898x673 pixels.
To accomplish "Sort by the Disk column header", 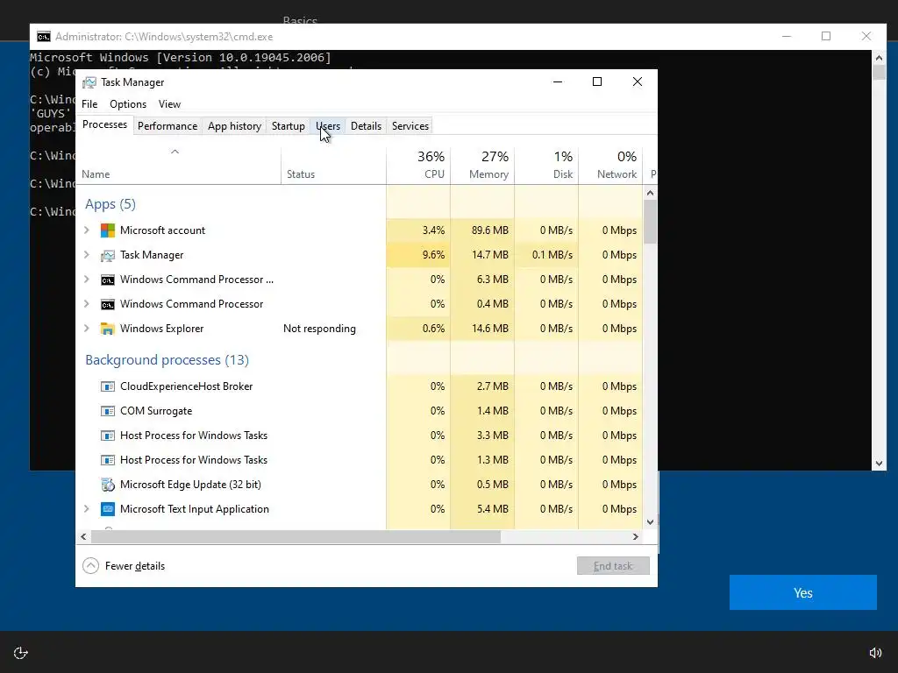I will tap(546, 166).
